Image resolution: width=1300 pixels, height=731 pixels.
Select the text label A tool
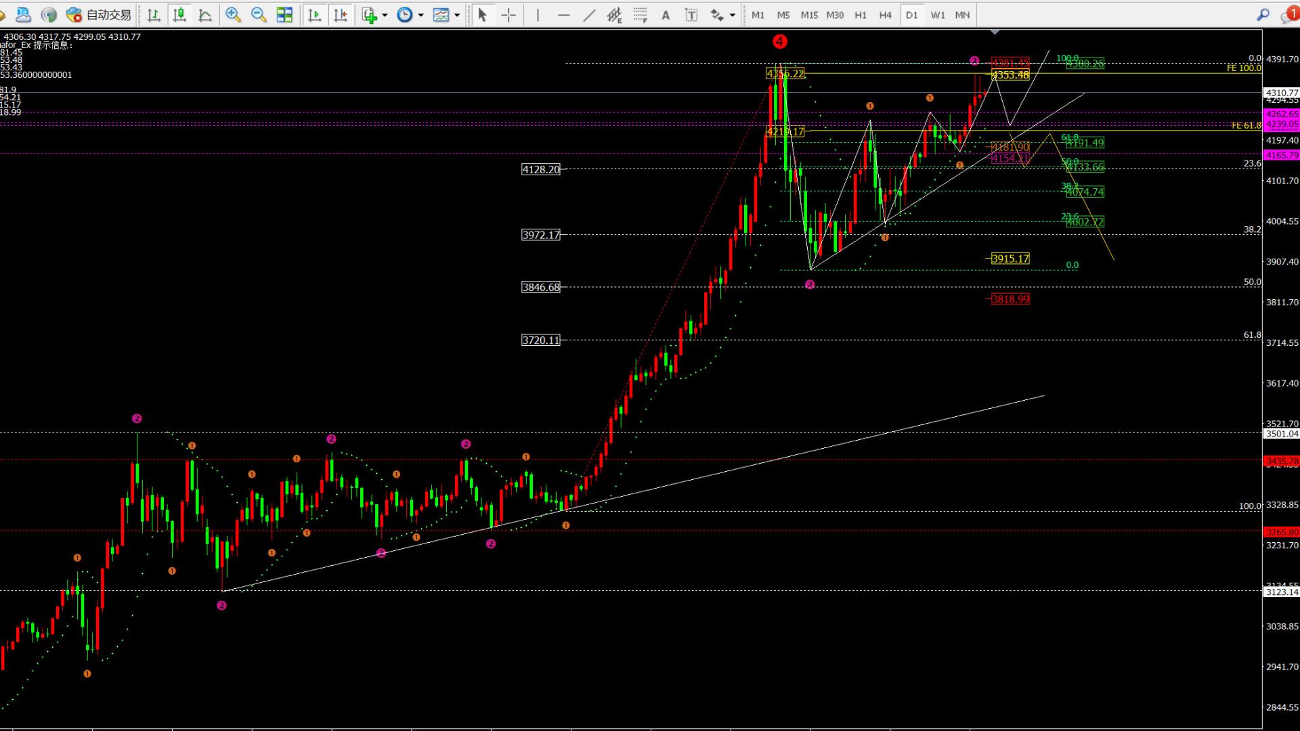coord(666,15)
